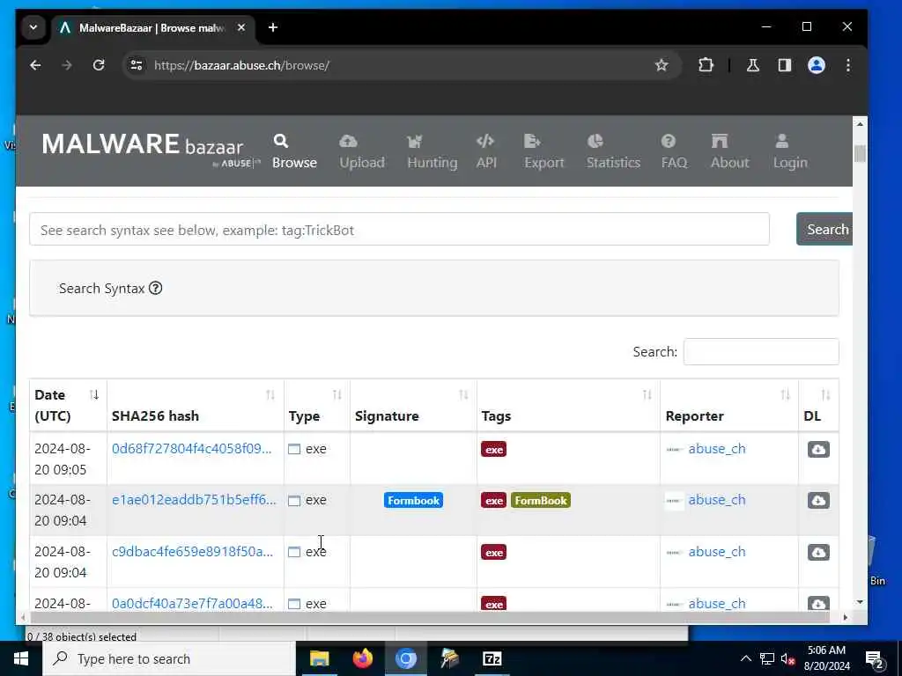Click the horizontal page scrollbar
Screen dimensions: 902x676
tap(429, 617)
